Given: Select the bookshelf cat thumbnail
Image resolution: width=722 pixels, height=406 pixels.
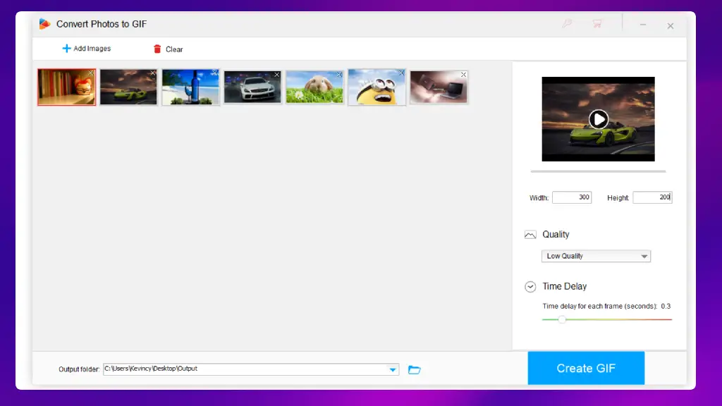Looking at the screenshot, I should click(67, 87).
